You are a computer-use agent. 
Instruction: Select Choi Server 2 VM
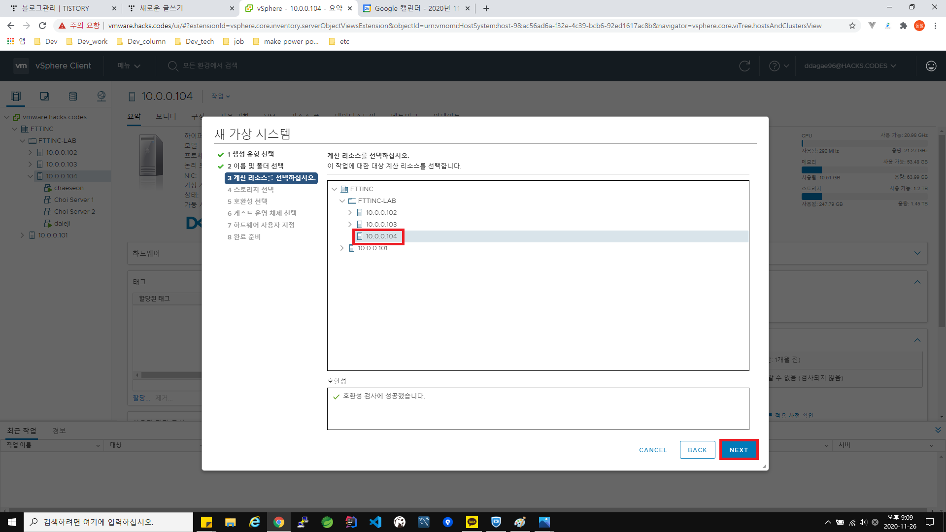74,212
